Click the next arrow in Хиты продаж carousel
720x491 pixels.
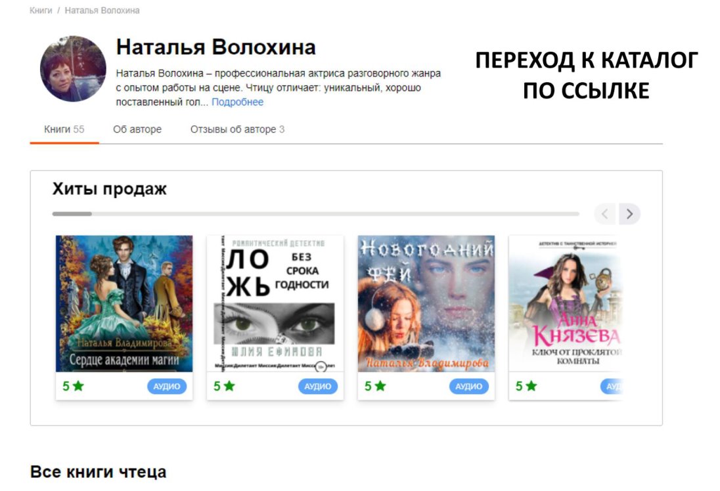(x=629, y=214)
